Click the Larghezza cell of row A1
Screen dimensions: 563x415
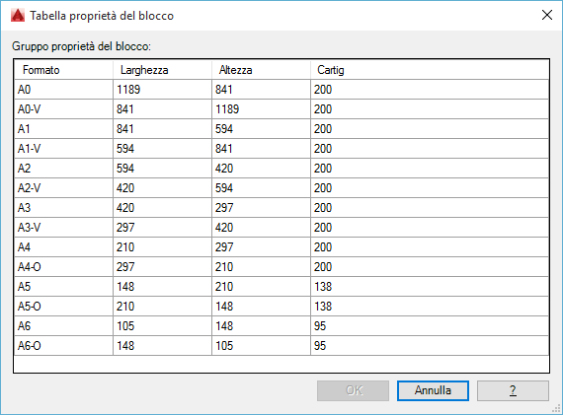click(x=162, y=129)
